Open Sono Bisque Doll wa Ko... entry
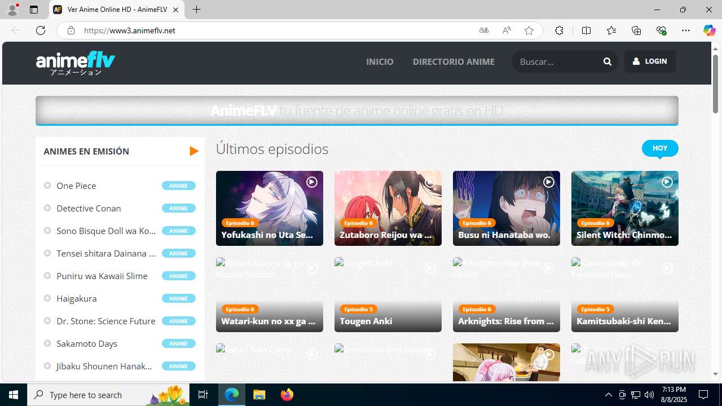 (106, 231)
